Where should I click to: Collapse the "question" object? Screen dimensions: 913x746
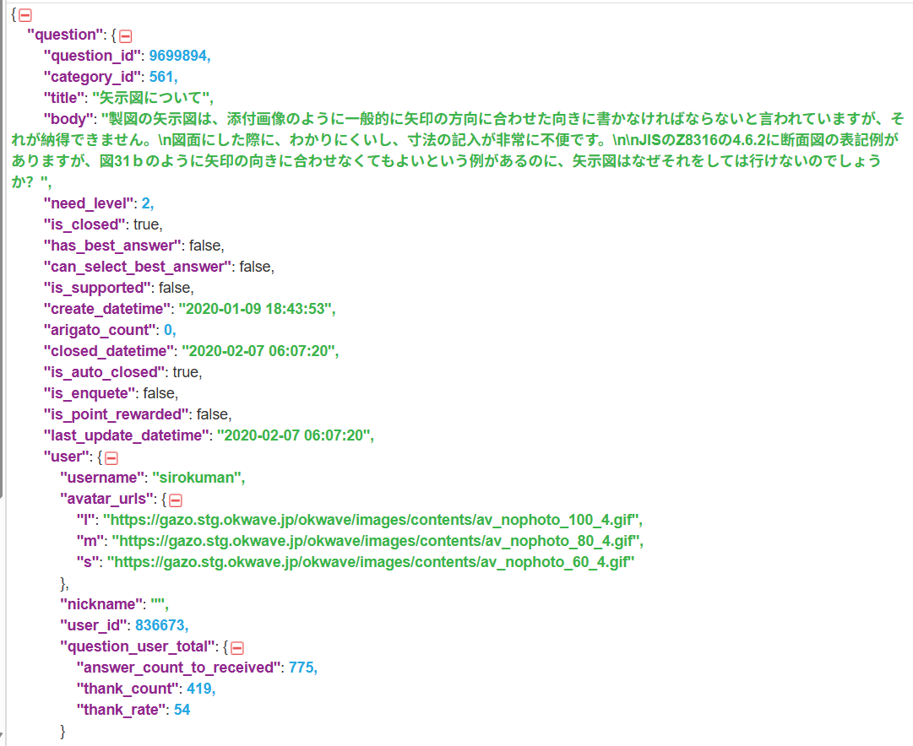[x=125, y=35]
